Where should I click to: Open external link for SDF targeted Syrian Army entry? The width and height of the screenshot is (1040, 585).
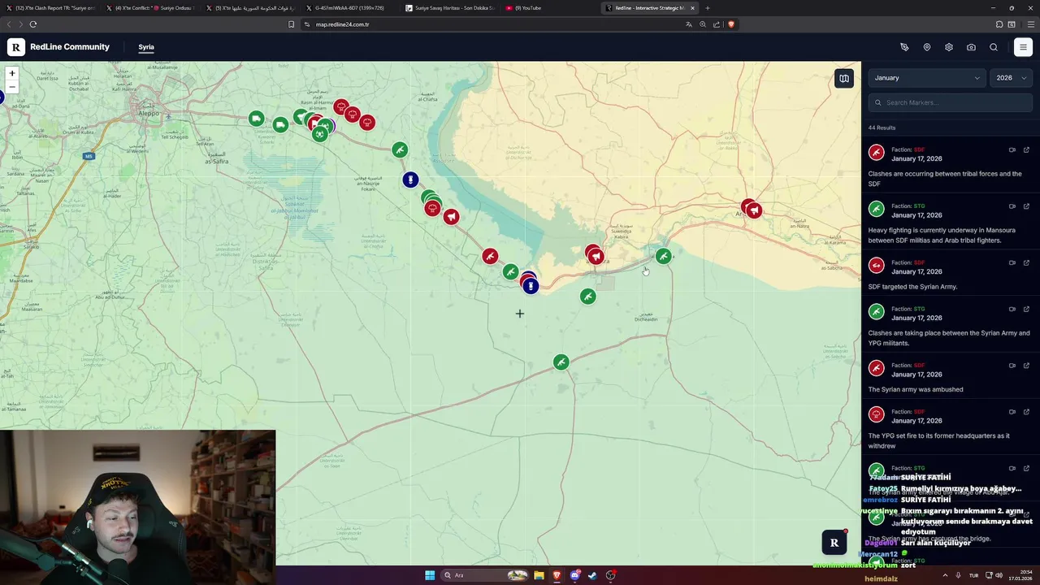click(x=1026, y=262)
